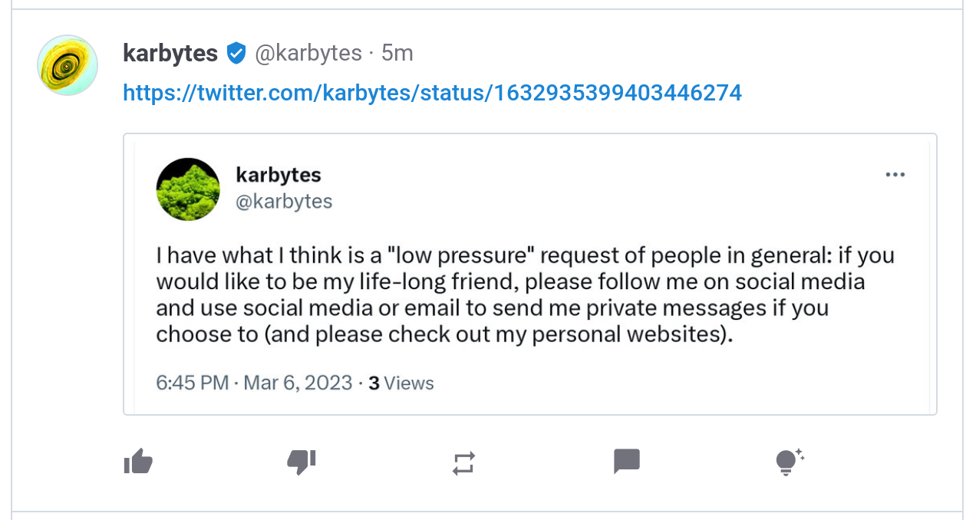Open the yellow spiral profile avatar

pyautogui.click(x=68, y=65)
